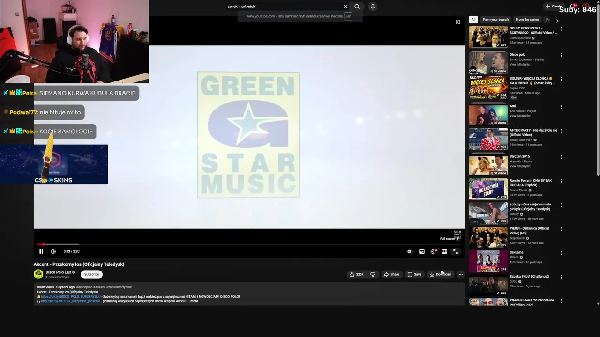This screenshot has width=600, height=337.
Task: Select the From the series chip
Action: [527, 20]
